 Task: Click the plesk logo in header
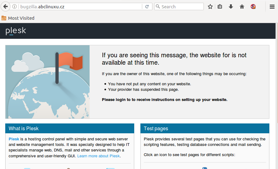[x=16, y=31]
